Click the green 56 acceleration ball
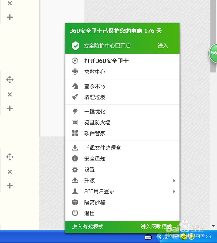Viewport: 217px width, 243px height. click(x=213, y=53)
